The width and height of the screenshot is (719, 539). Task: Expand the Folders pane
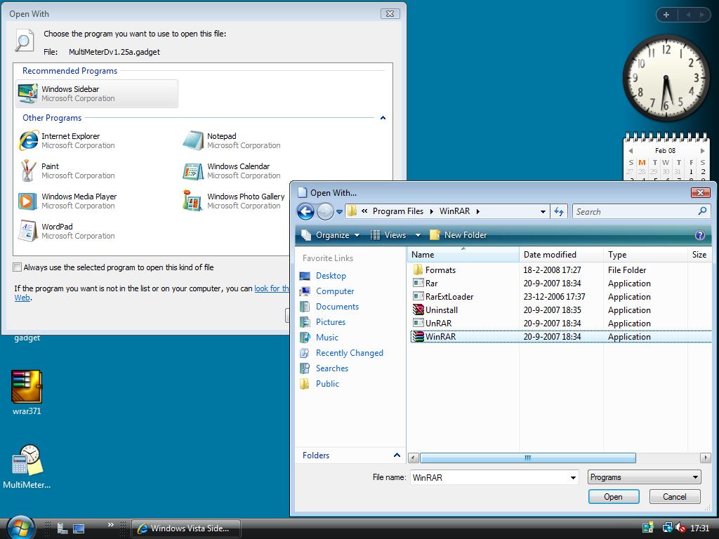[397, 455]
